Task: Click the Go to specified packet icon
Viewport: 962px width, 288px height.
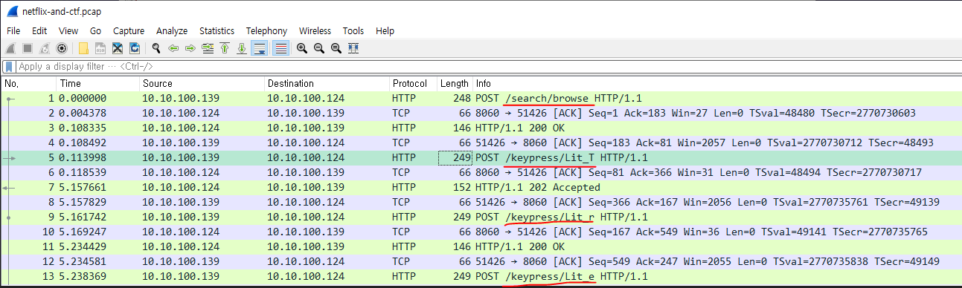Action: (x=208, y=48)
